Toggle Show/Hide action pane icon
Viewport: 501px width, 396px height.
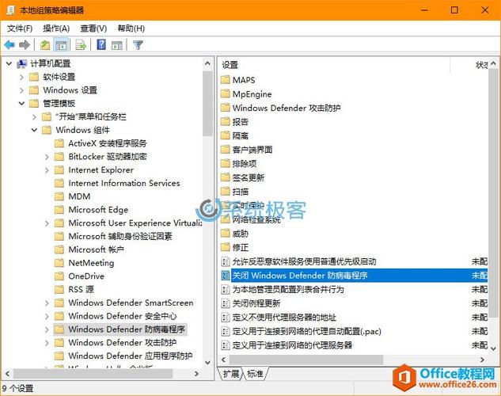[117, 45]
